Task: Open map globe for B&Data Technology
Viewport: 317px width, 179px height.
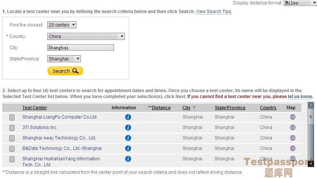Action: [x=292, y=148]
